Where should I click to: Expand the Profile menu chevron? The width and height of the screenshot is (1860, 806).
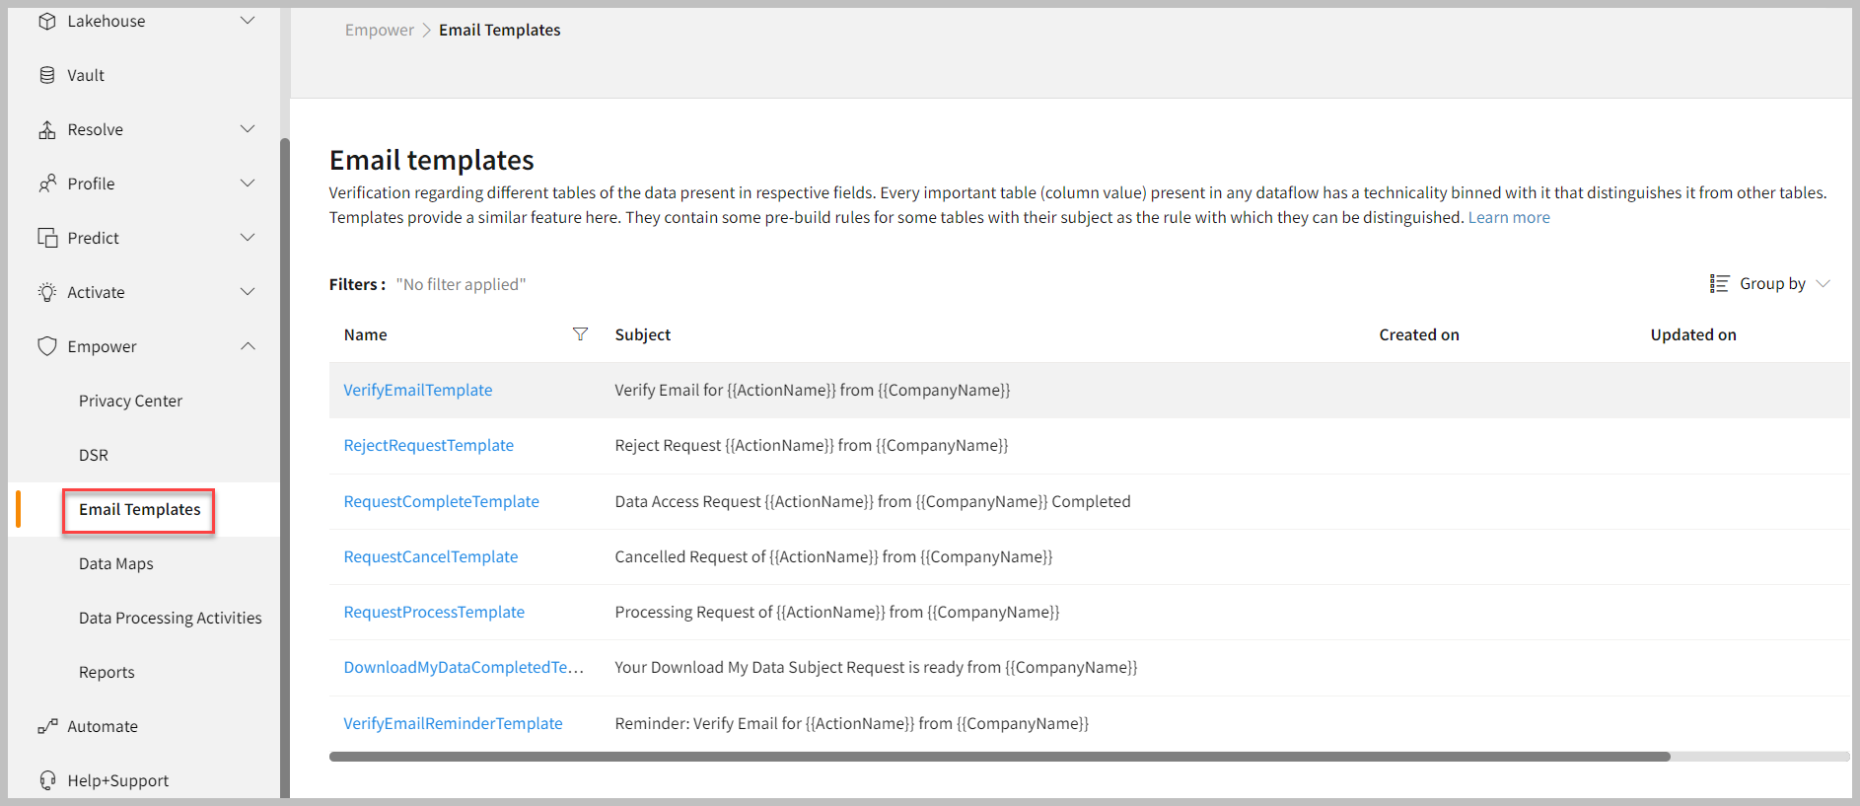tap(248, 183)
